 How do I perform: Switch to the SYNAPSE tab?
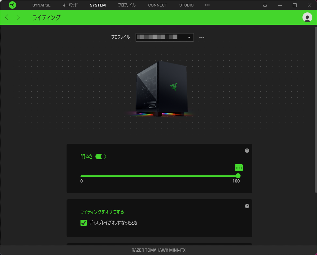41,5
